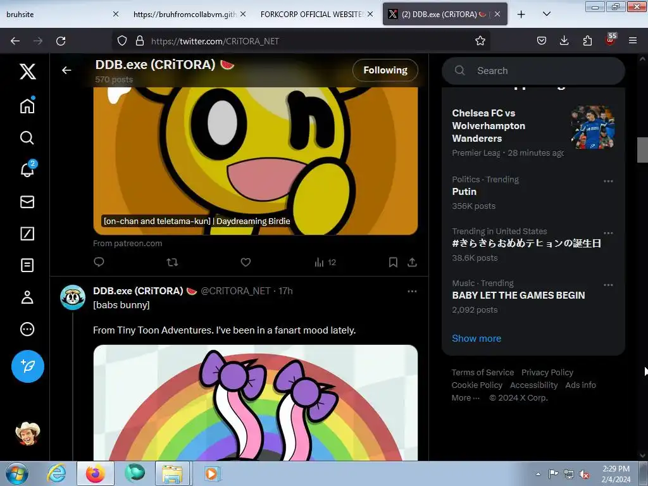The image size is (648, 486).
Task: Save page to Pocket
Action: 542,40
